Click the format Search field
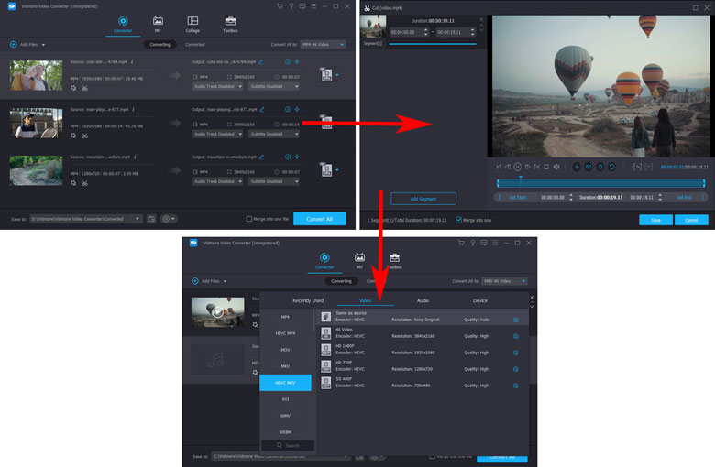Image resolution: width=715 pixels, height=467 pixels. [288, 446]
